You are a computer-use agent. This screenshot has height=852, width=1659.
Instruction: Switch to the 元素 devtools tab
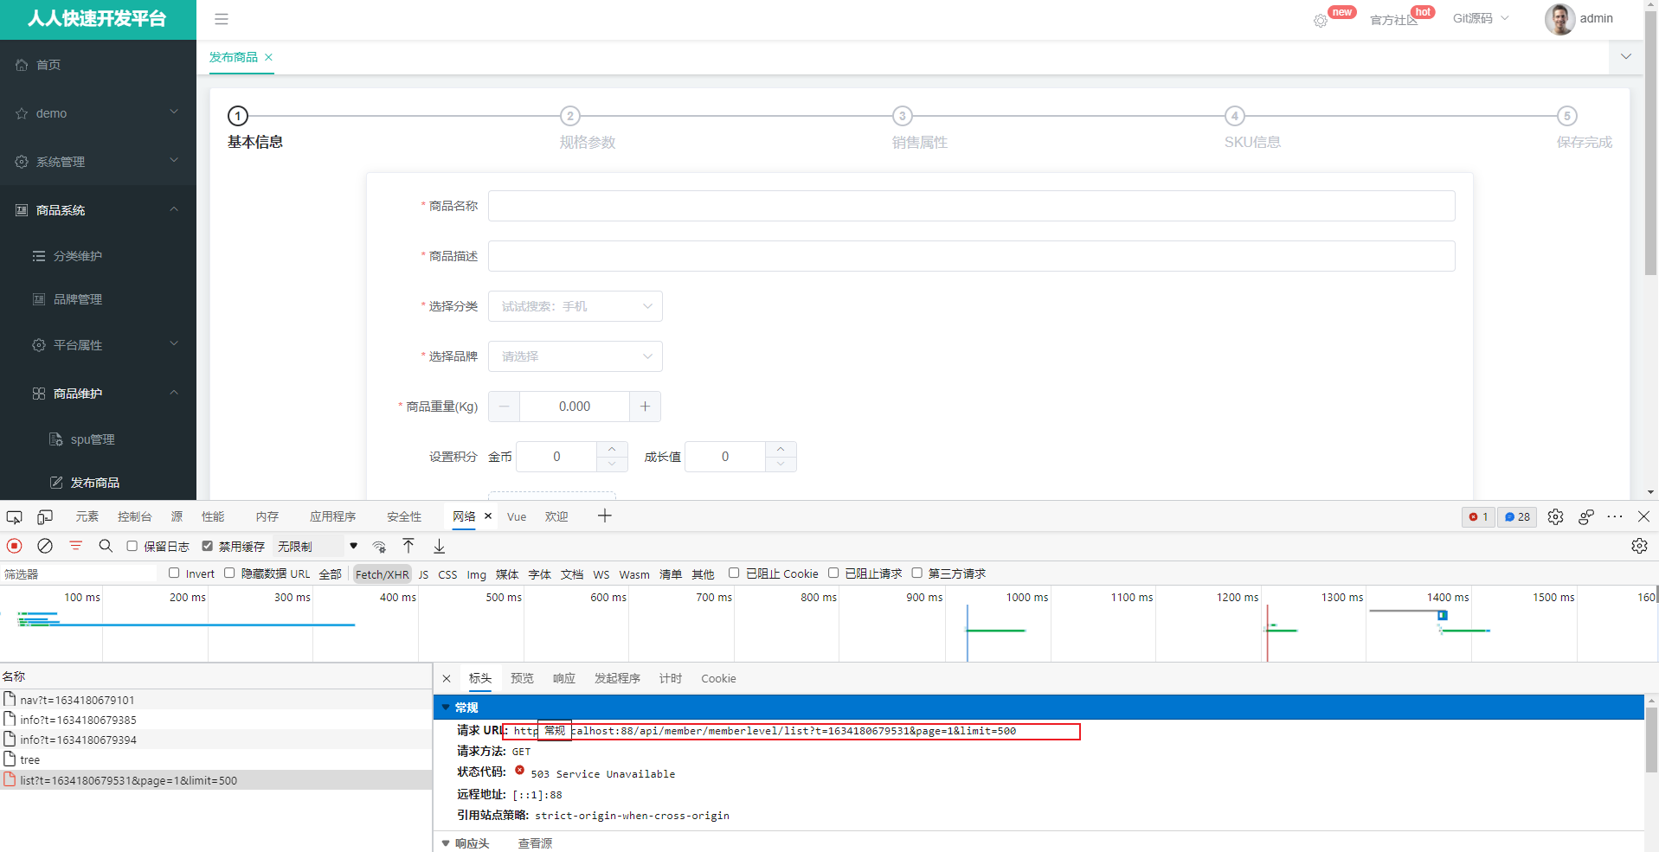point(87,516)
